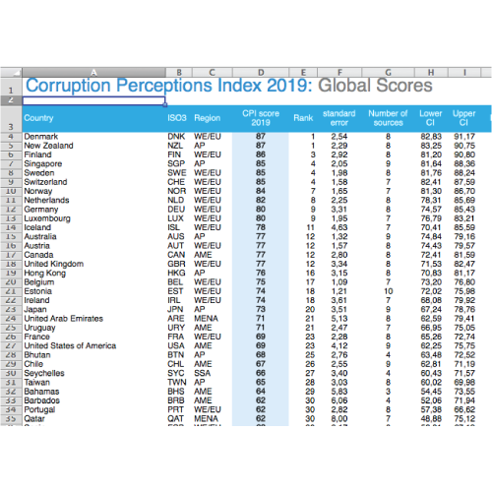
Task: Select the 'Uruguay' cell
Action: pos(93,328)
